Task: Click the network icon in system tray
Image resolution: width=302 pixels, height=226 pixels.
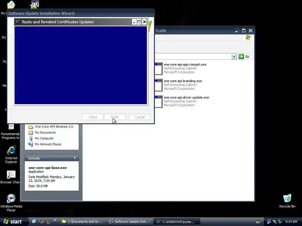Action: pos(269,222)
